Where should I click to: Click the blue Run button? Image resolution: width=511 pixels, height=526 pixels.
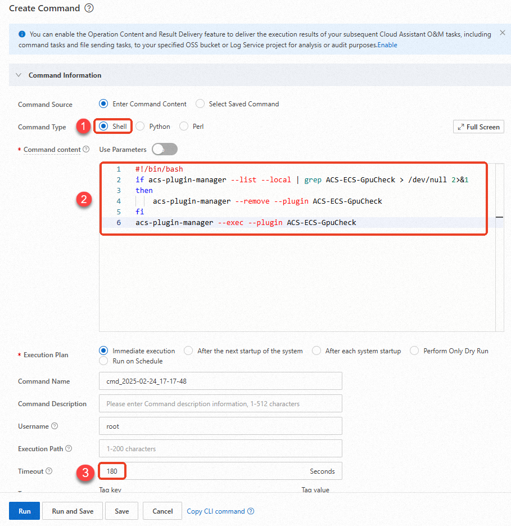[25, 511]
